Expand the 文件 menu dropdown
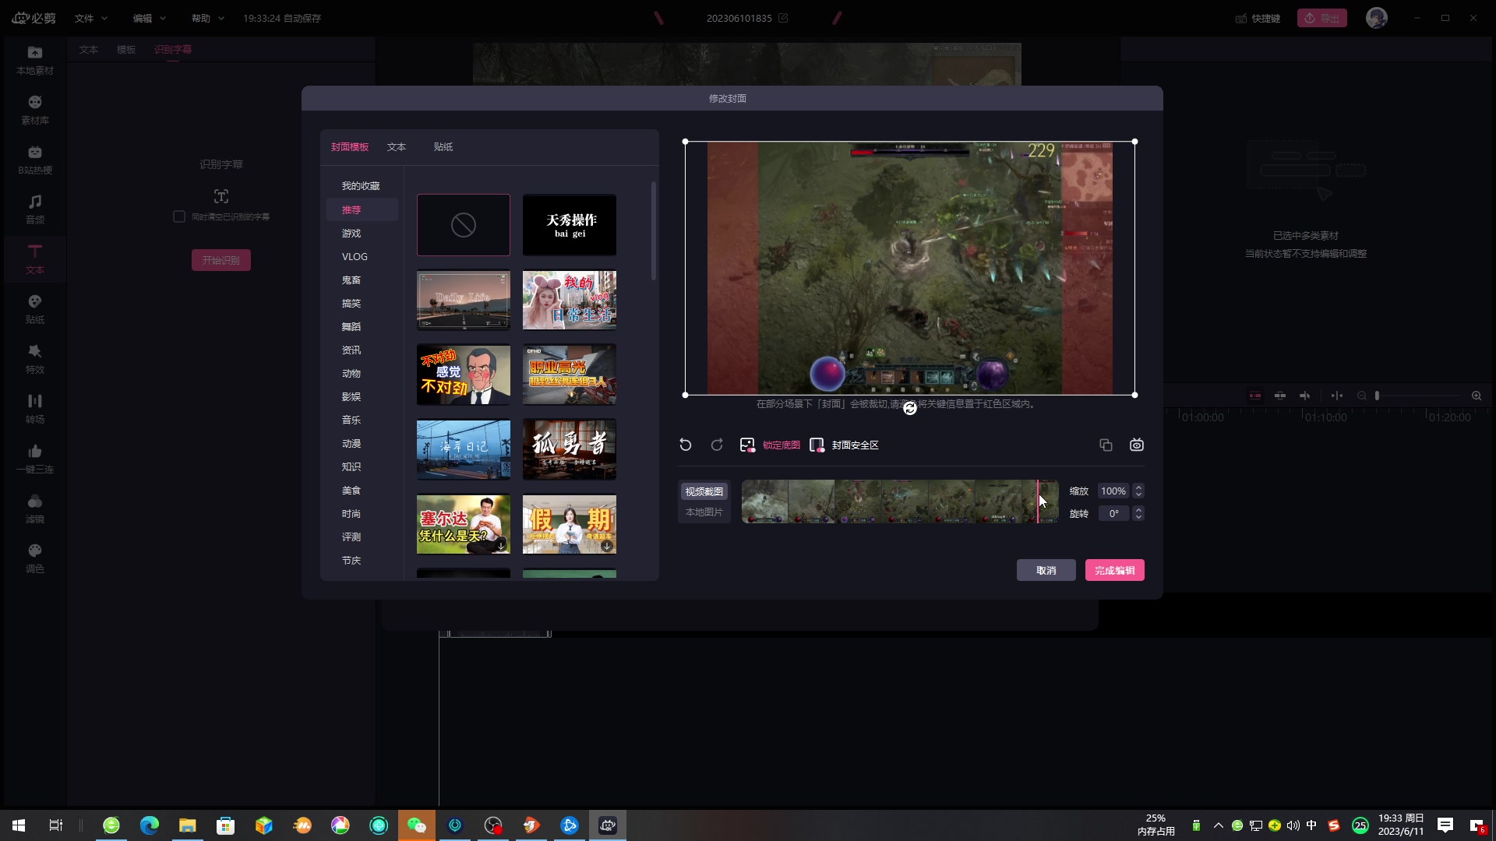The width and height of the screenshot is (1496, 841). pos(91,18)
